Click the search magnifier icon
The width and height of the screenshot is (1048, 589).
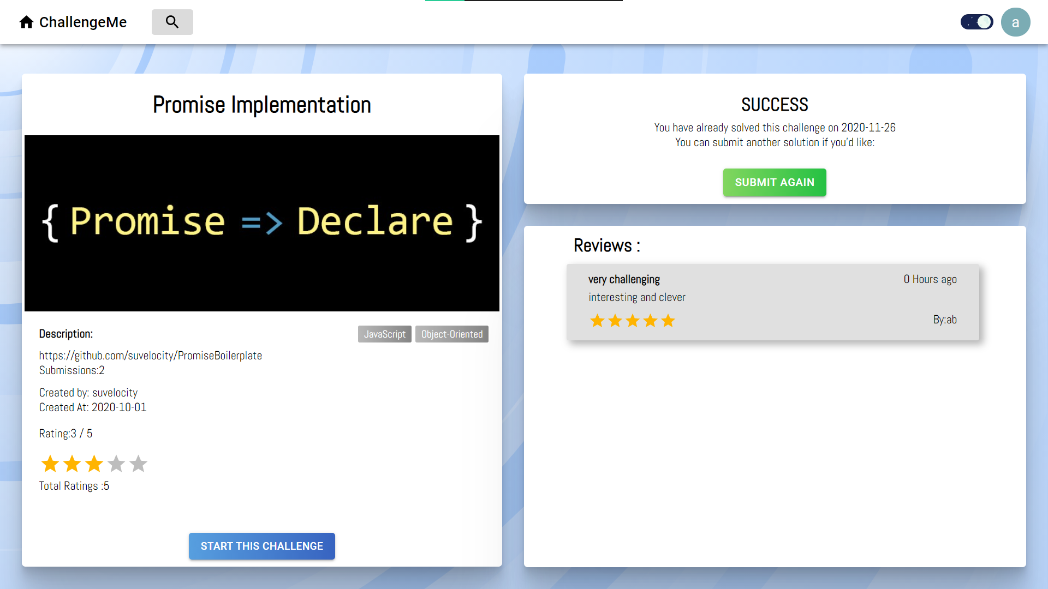pos(172,22)
